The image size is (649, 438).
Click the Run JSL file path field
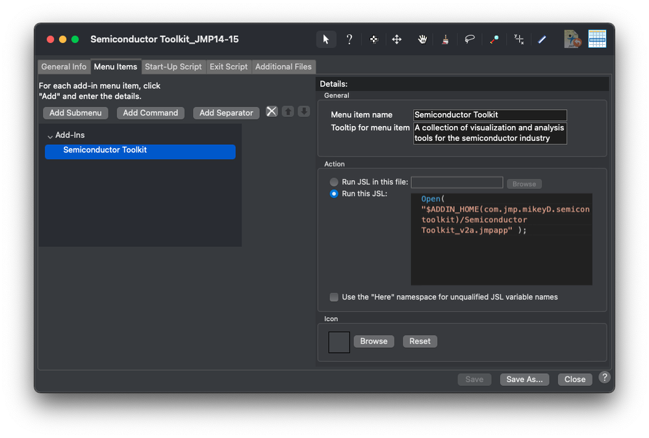click(x=457, y=182)
